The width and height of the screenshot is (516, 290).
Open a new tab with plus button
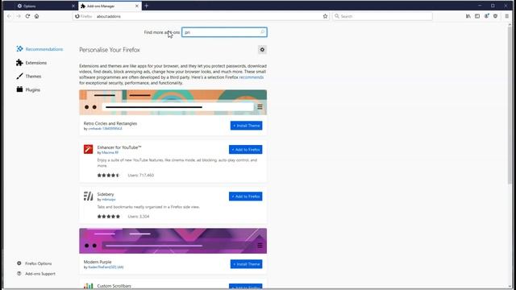click(x=147, y=6)
